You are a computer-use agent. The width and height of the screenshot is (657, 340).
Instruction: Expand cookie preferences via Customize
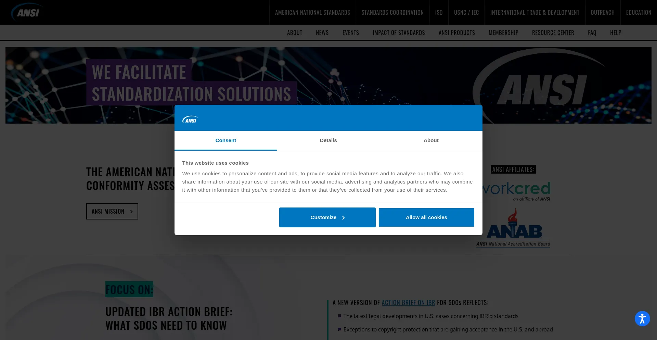coord(327,217)
